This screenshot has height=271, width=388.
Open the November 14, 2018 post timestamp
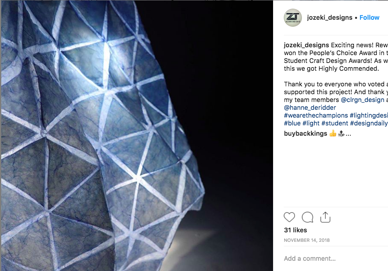pyautogui.click(x=306, y=240)
